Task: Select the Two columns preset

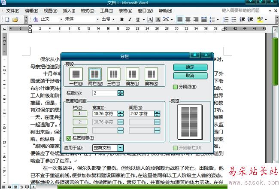Action: 95,74
